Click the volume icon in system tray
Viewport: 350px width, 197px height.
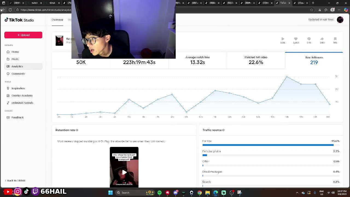[x=333, y=193]
